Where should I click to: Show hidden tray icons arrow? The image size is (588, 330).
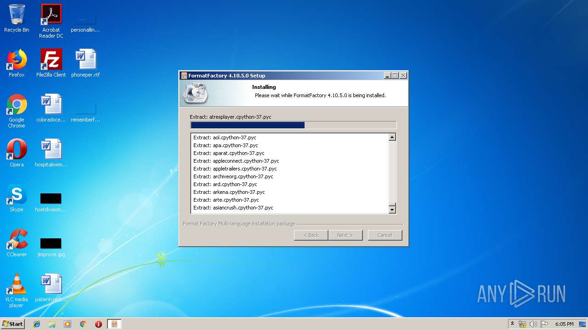coord(512,324)
